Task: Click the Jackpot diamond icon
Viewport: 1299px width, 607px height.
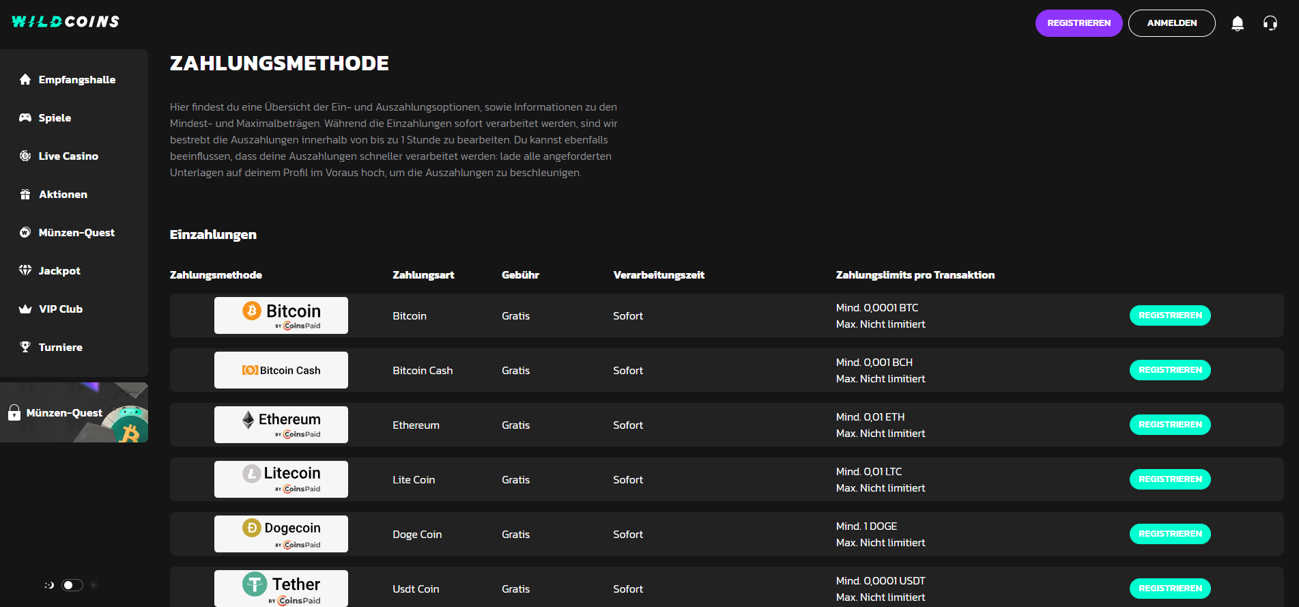Action: (25, 270)
